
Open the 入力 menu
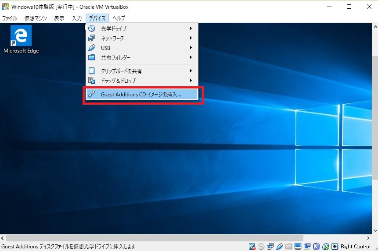[x=77, y=18]
